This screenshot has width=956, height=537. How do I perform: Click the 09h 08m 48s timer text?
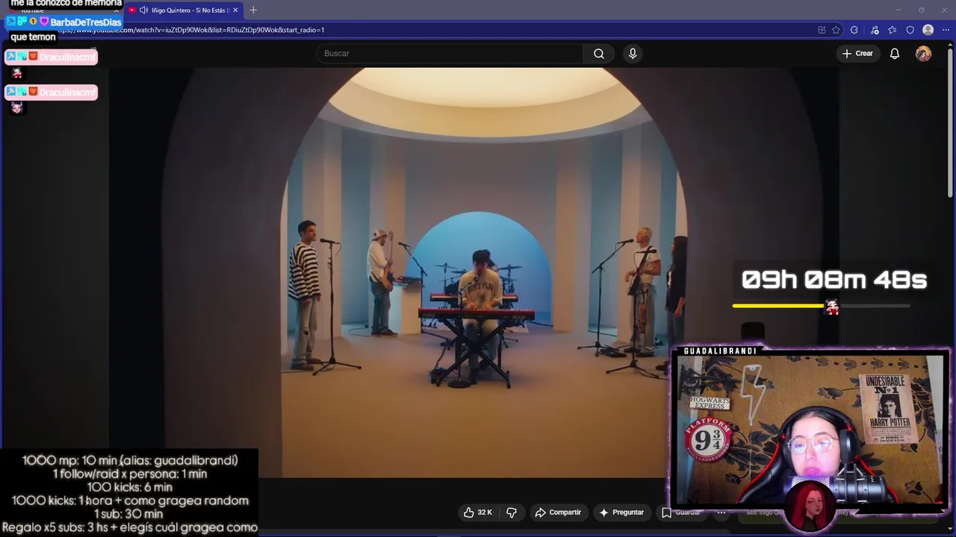(x=834, y=280)
